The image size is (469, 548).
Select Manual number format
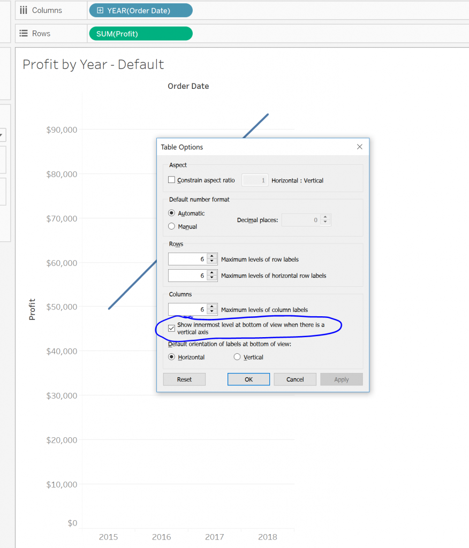(x=172, y=226)
